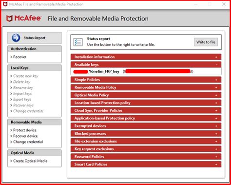Expand Cloud Sync Provider Policies section
The height and width of the screenshot is (185, 231).
tap(146, 110)
